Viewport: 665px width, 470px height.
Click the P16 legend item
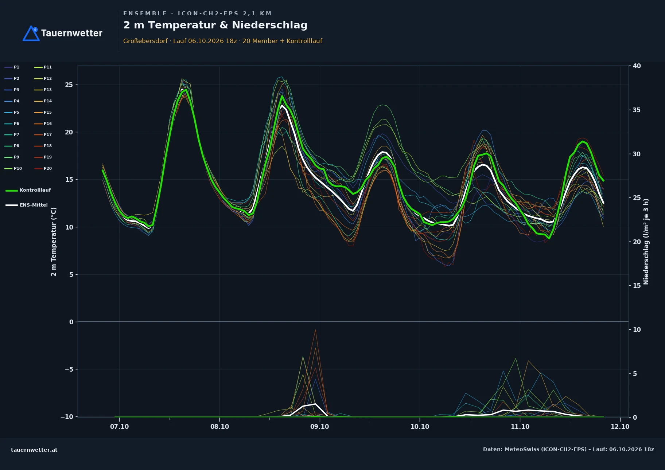[43, 124]
